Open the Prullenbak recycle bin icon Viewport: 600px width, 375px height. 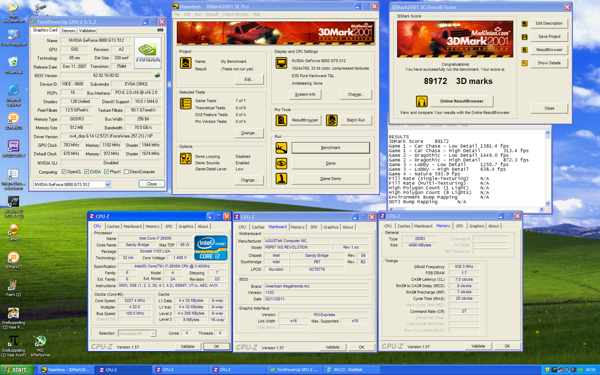pos(13,65)
